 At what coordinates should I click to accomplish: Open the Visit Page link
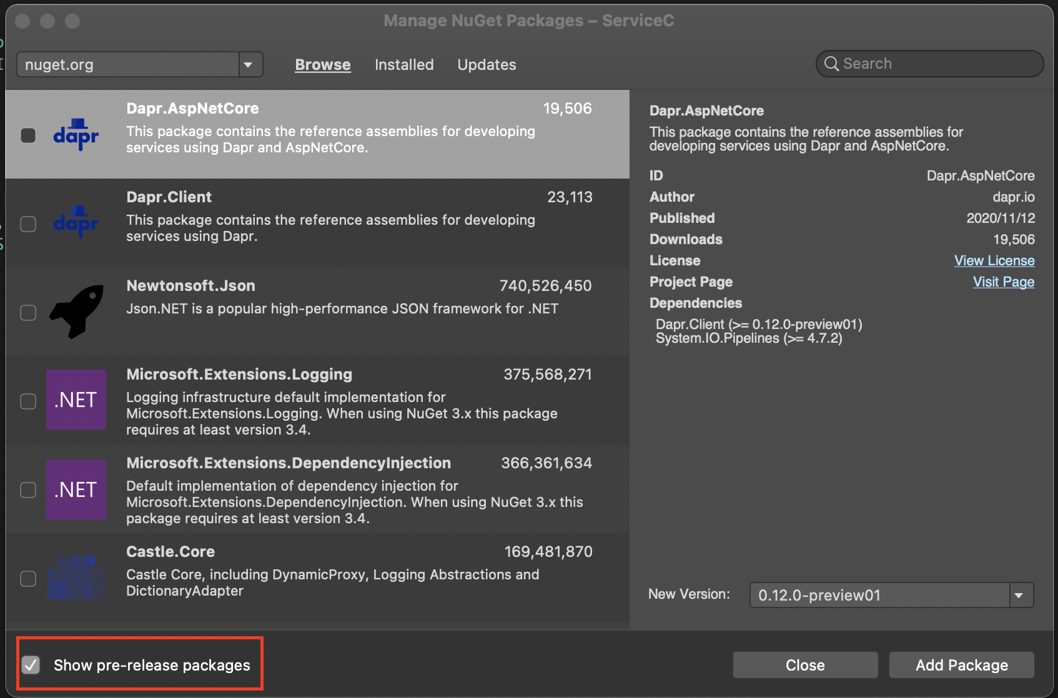click(1004, 282)
